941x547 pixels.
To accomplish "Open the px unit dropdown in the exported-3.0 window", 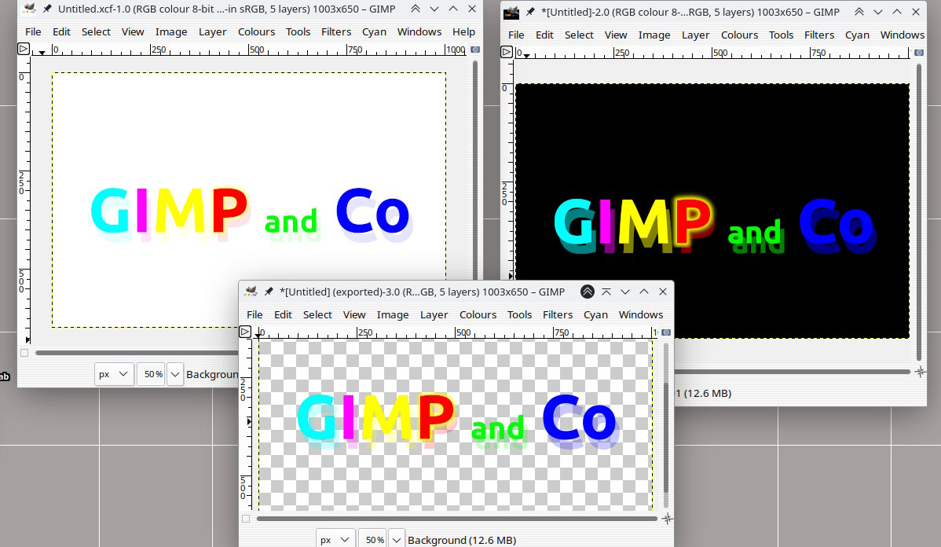I will coord(335,540).
